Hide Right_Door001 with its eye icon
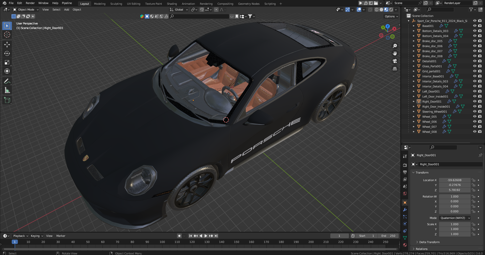The height and width of the screenshot is (255, 485). pos(475,101)
